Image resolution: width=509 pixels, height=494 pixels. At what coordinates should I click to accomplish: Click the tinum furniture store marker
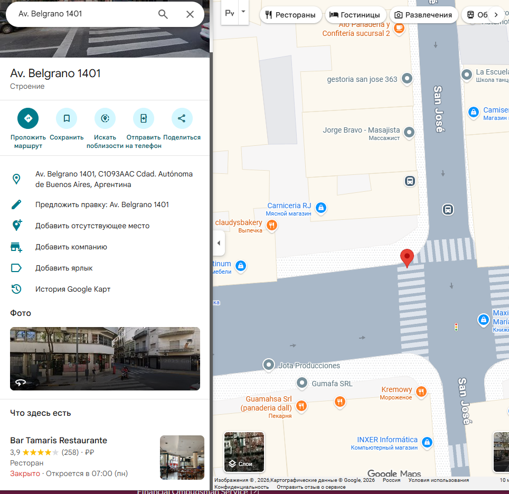[x=241, y=266]
